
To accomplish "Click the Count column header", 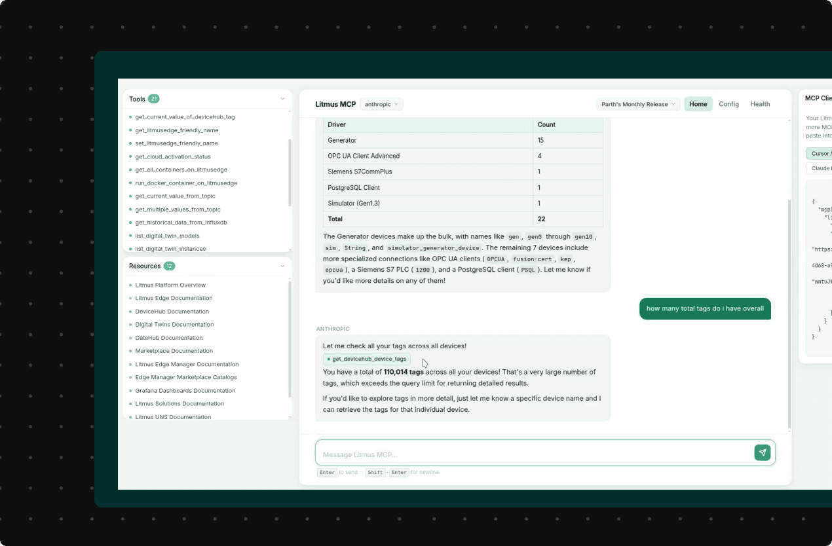I will (x=568, y=124).
